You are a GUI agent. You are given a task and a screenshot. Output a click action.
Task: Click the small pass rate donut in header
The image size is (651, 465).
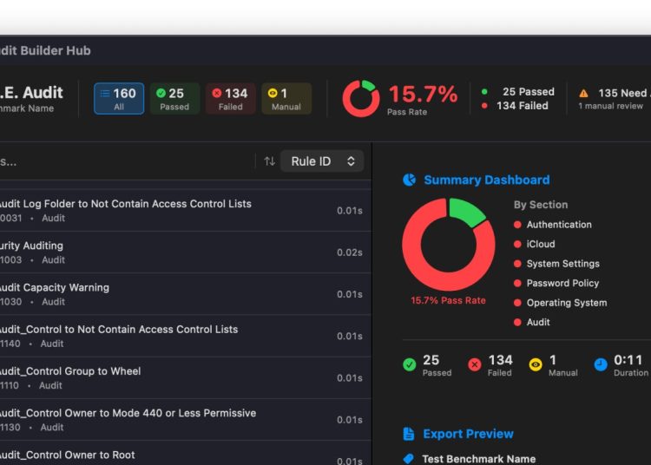pyautogui.click(x=360, y=99)
